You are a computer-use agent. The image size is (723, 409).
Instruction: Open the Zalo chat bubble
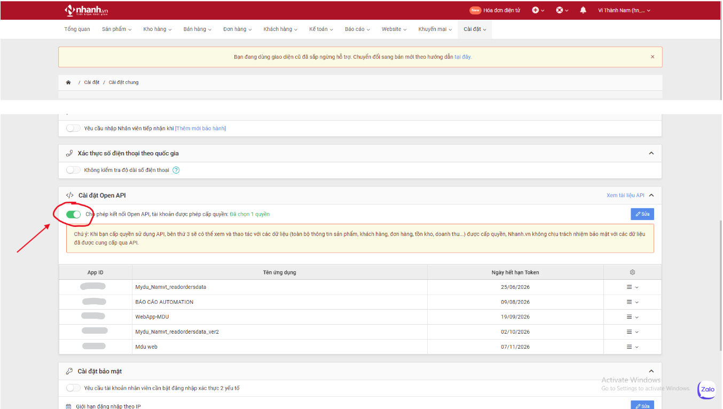pyautogui.click(x=707, y=390)
